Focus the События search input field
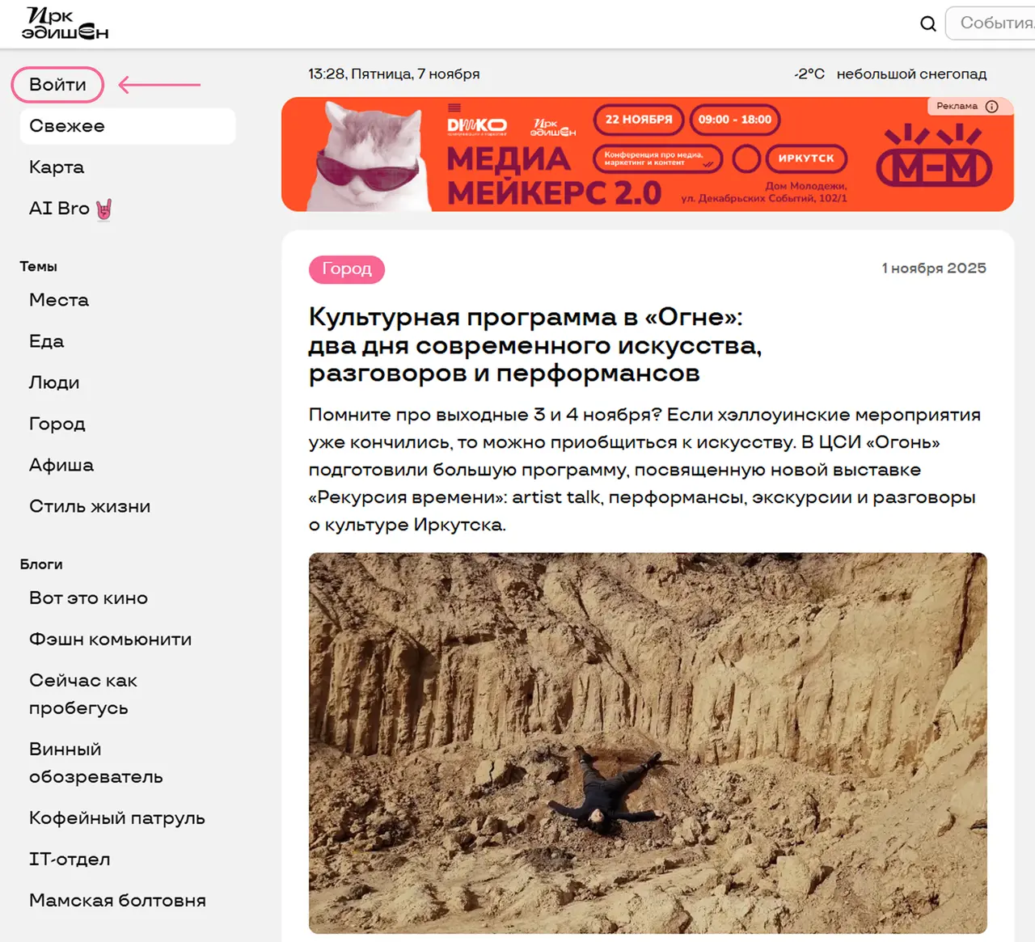This screenshot has width=1035, height=942. pos(991,23)
